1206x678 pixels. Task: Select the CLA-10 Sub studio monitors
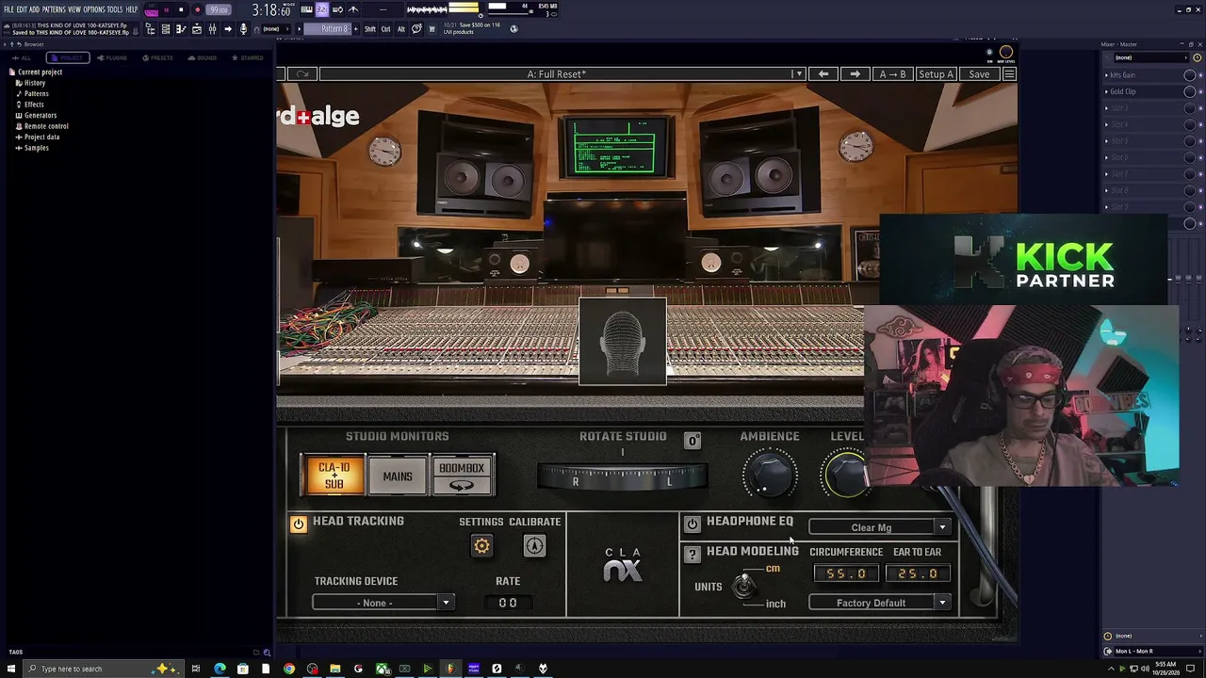334,476
